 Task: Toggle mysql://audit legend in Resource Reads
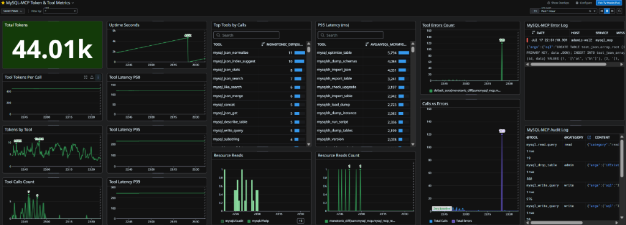point(232,221)
